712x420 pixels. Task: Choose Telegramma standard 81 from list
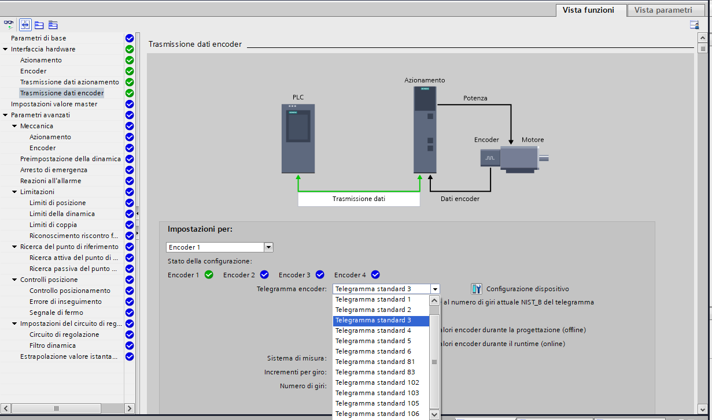click(x=375, y=362)
